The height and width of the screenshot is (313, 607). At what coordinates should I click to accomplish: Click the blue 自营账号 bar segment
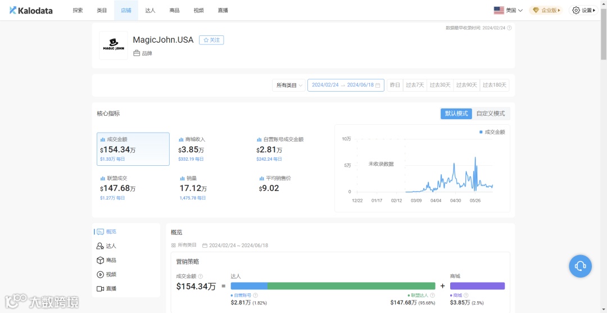(249, 286)
